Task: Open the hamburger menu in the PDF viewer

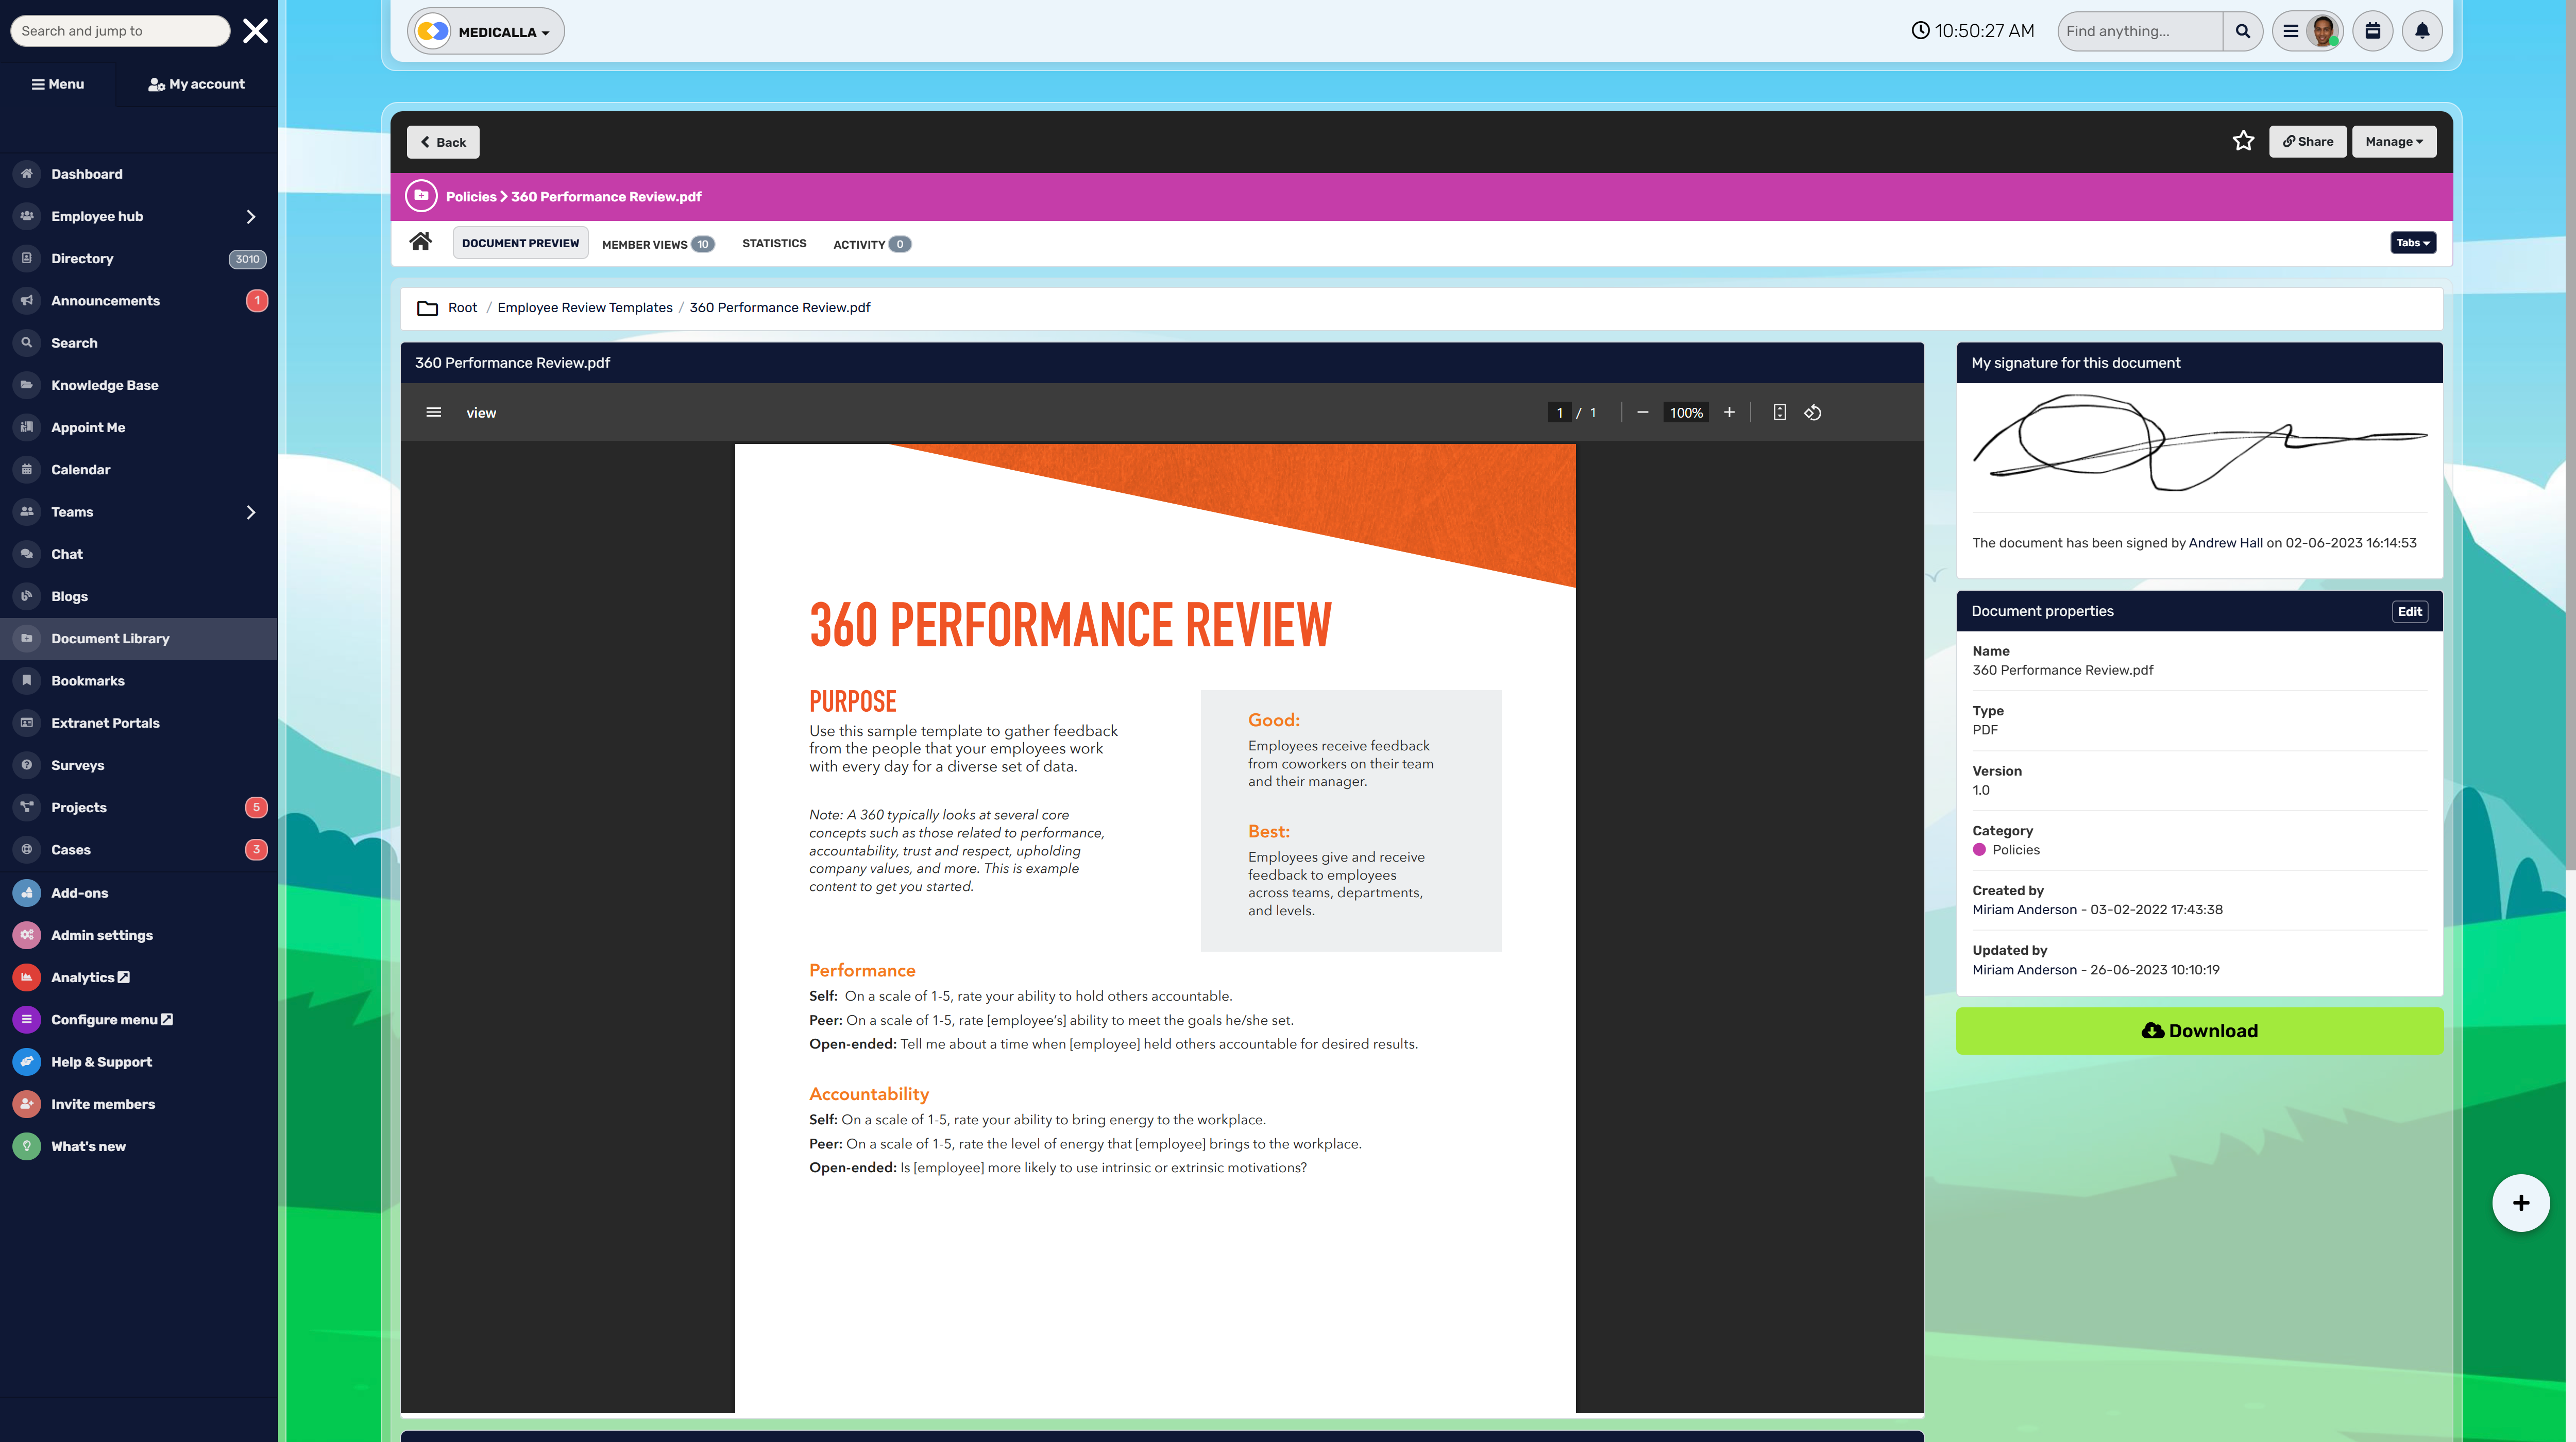Action: [433, 411]
